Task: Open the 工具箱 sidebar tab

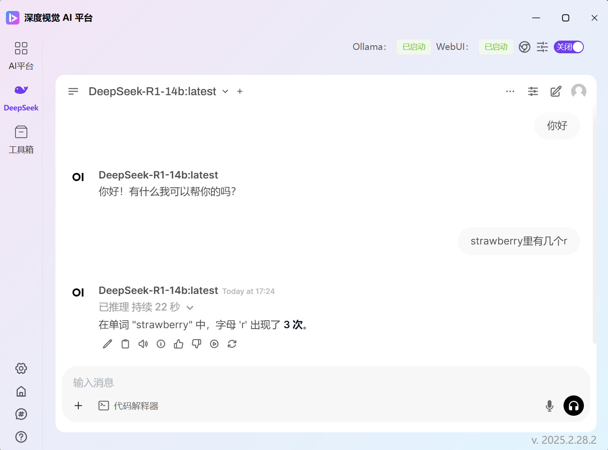Action: tap(21, 140)
